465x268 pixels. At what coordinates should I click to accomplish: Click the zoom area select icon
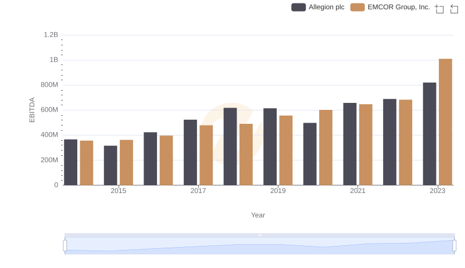click(x=439, y=9)
